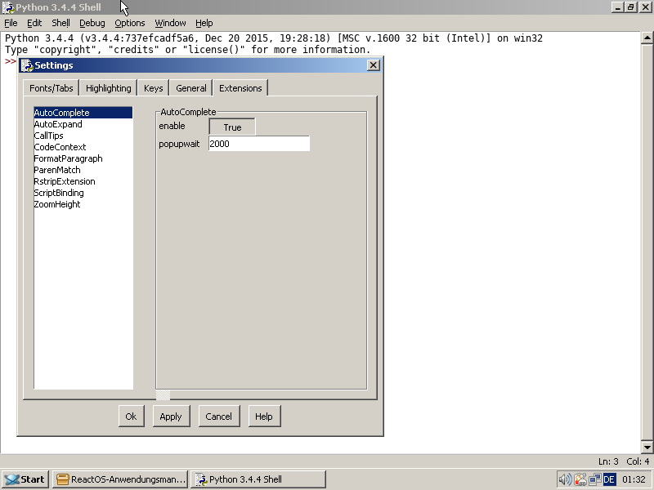The width and height of the screenshot is (654, 490).
Task: Open the Debug menu
Action: [x=92, y=23]
